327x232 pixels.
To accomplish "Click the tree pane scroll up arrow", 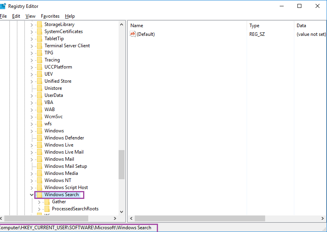I will click(122, 24).
